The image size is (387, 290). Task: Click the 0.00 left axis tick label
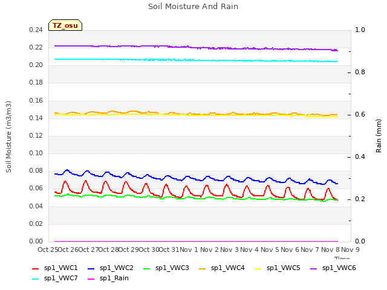coord(36,241)
